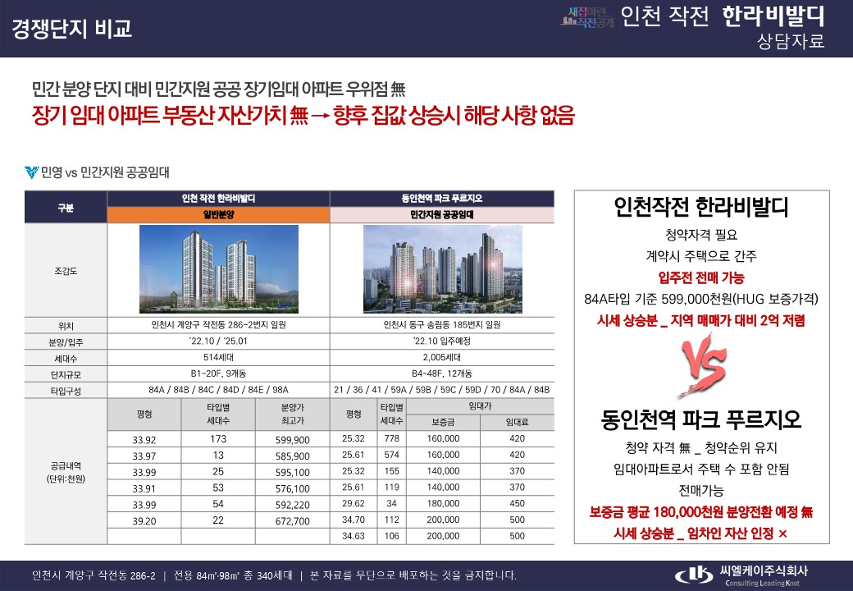The width and height of the screenshot is (853, 591).
Task: Click the red 시세 상승분 _ 지역 매매가 line
Action: pyautogui.click(x=701, y=320)
